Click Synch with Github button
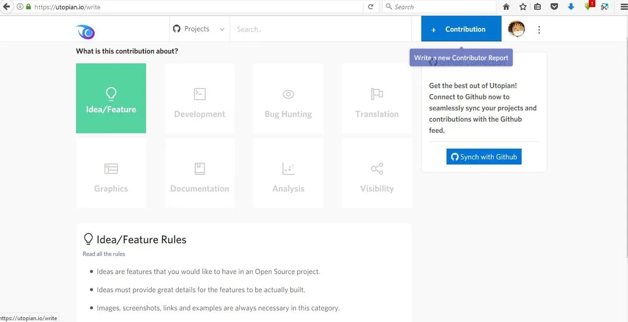 click(484, 157)
